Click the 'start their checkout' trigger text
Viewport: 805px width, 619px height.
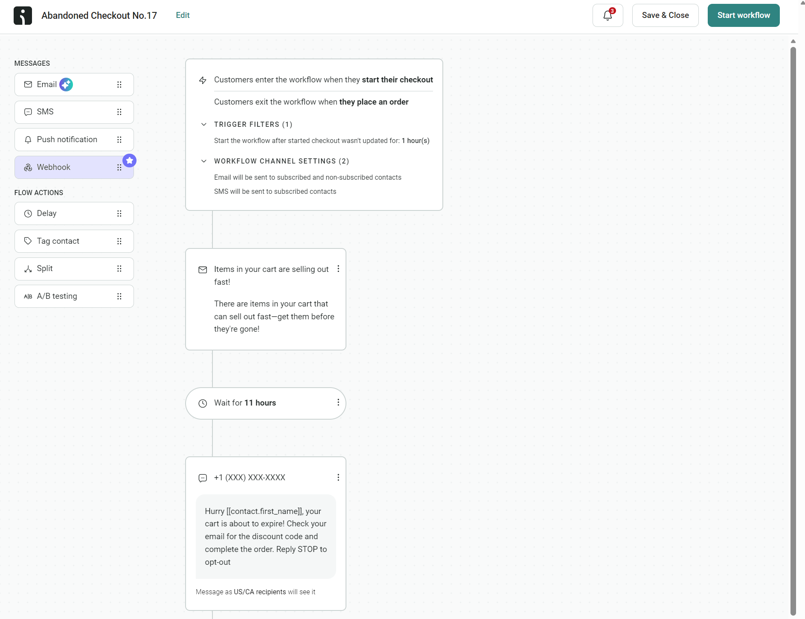(x=397, y=80)
